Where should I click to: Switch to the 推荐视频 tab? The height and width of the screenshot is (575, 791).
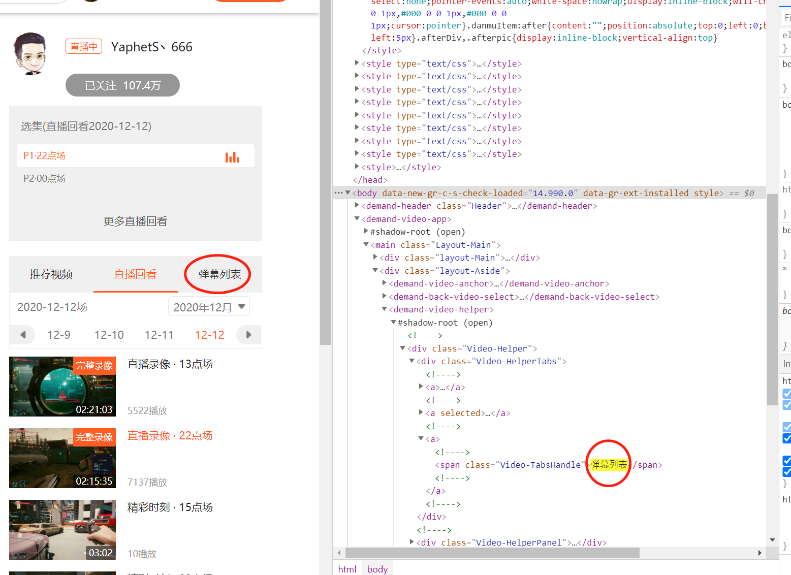coord(51,274)
